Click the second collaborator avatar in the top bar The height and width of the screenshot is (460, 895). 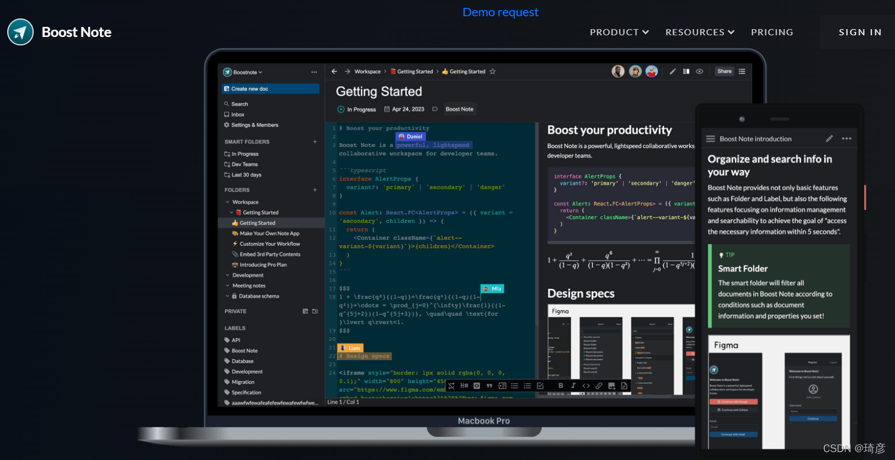(635, 72)
